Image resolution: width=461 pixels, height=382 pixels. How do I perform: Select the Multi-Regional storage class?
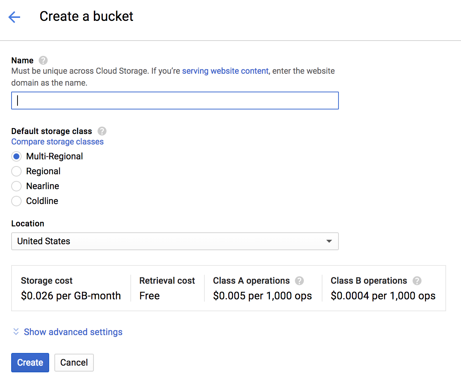16,156
